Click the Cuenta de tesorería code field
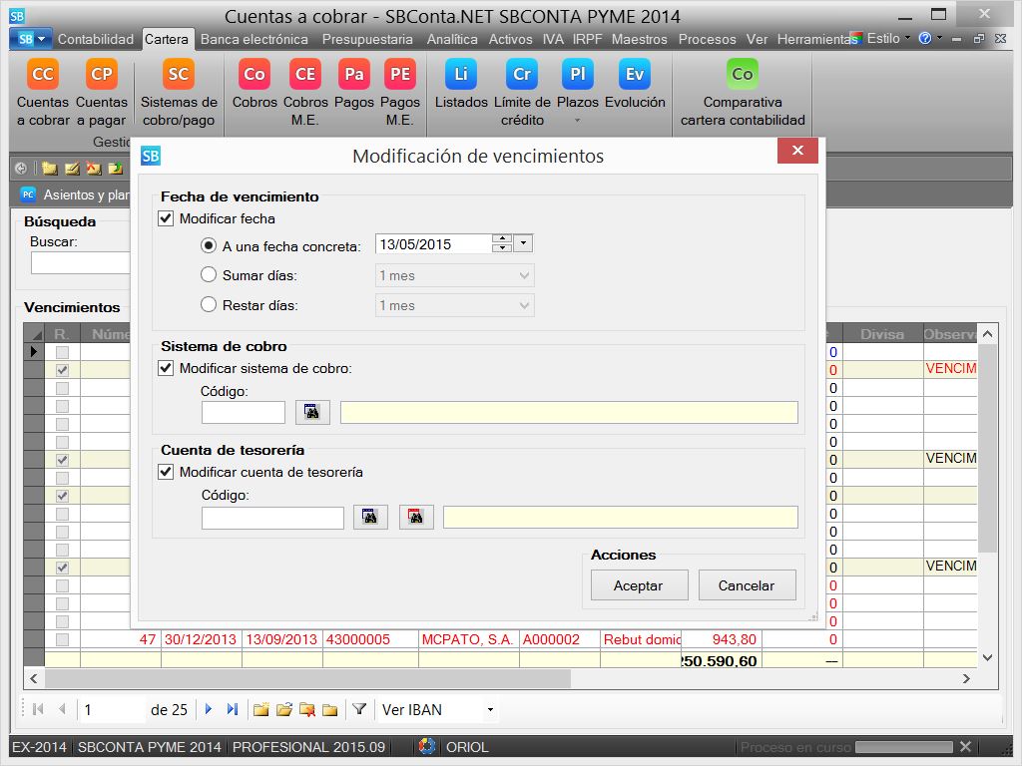 pos(272,518)
